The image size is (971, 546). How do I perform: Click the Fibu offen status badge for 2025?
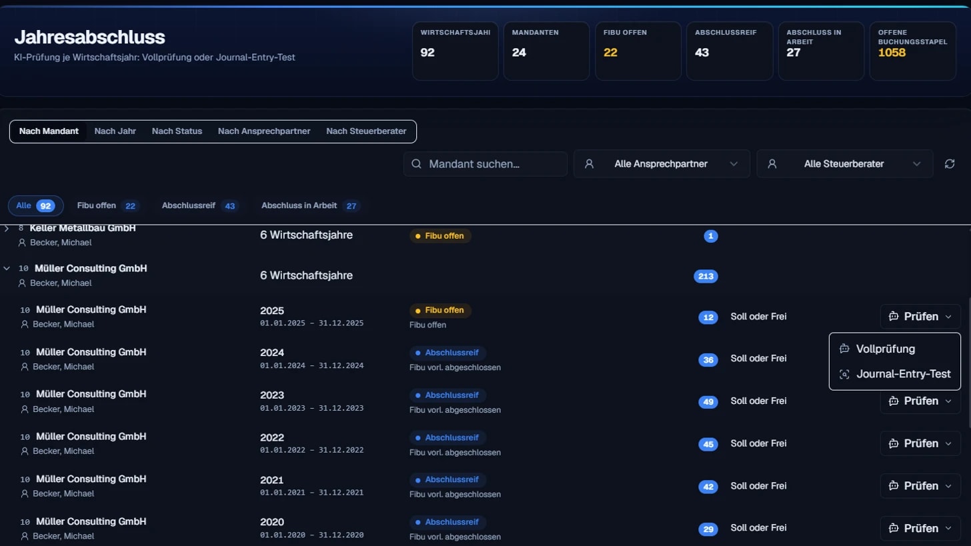coord(440,311)
